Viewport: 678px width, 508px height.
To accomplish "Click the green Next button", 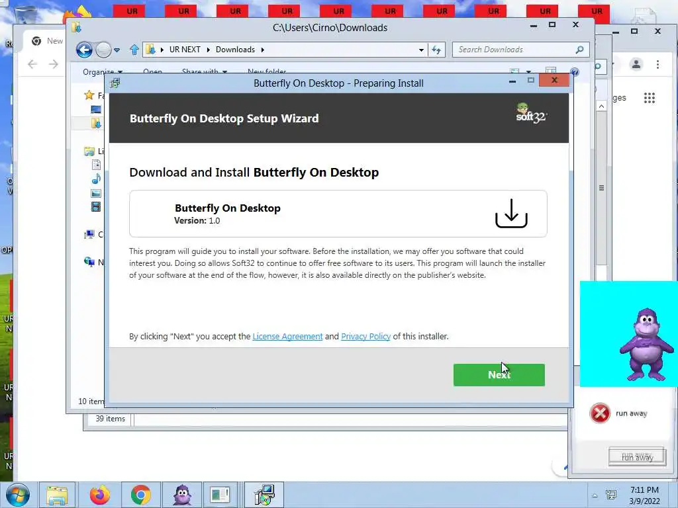I will (x=499, y=374).
